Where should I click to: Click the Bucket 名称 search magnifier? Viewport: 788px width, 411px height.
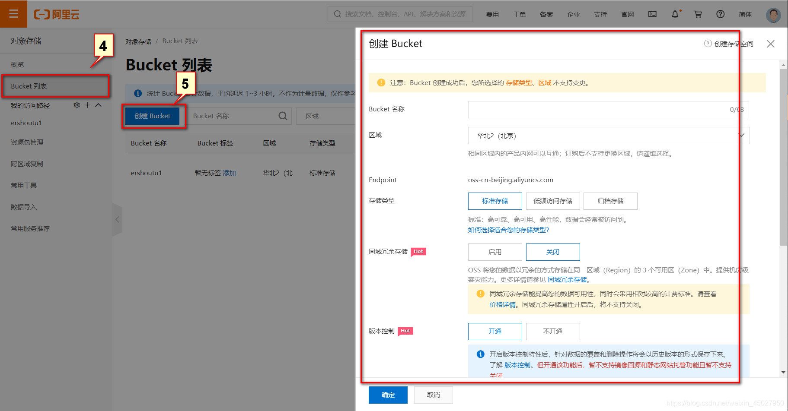point(283,116)
